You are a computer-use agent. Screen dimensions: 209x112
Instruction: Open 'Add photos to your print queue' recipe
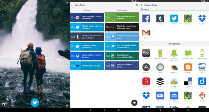click(122, 37)
